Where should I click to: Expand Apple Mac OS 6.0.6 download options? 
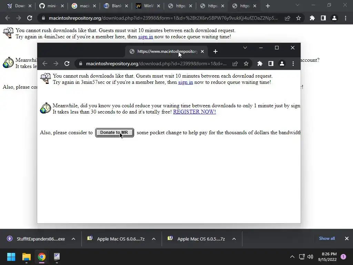coord(154,239)
